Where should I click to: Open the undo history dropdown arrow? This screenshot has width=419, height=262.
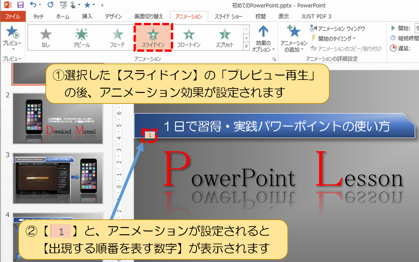click(40, 5)
